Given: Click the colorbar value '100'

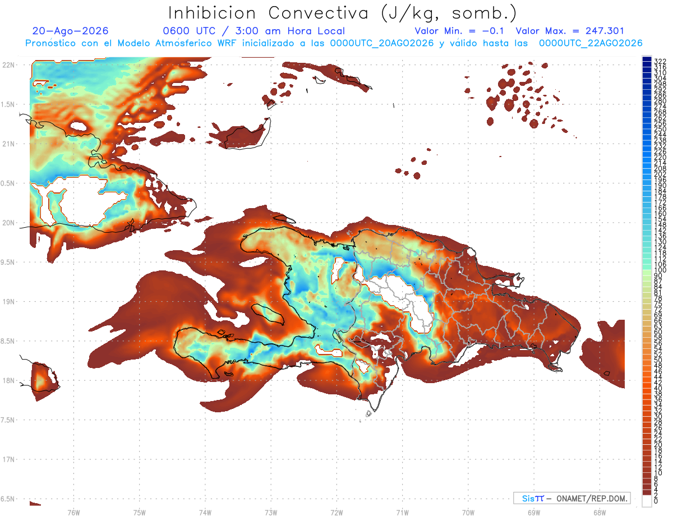Looking at the screenshot, I should click(x=660, y=270).
